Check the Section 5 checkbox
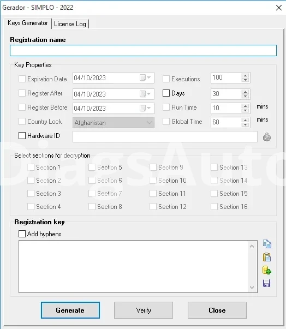 coord(92,168)
